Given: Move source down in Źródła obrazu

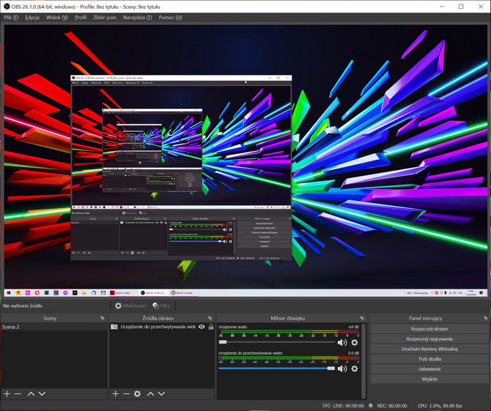Looking at the screenshot, I should pyautogui.click(x=161, y=394).
